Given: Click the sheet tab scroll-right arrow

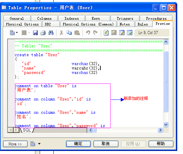Looking at the screenshot, I should click(16, 130).
